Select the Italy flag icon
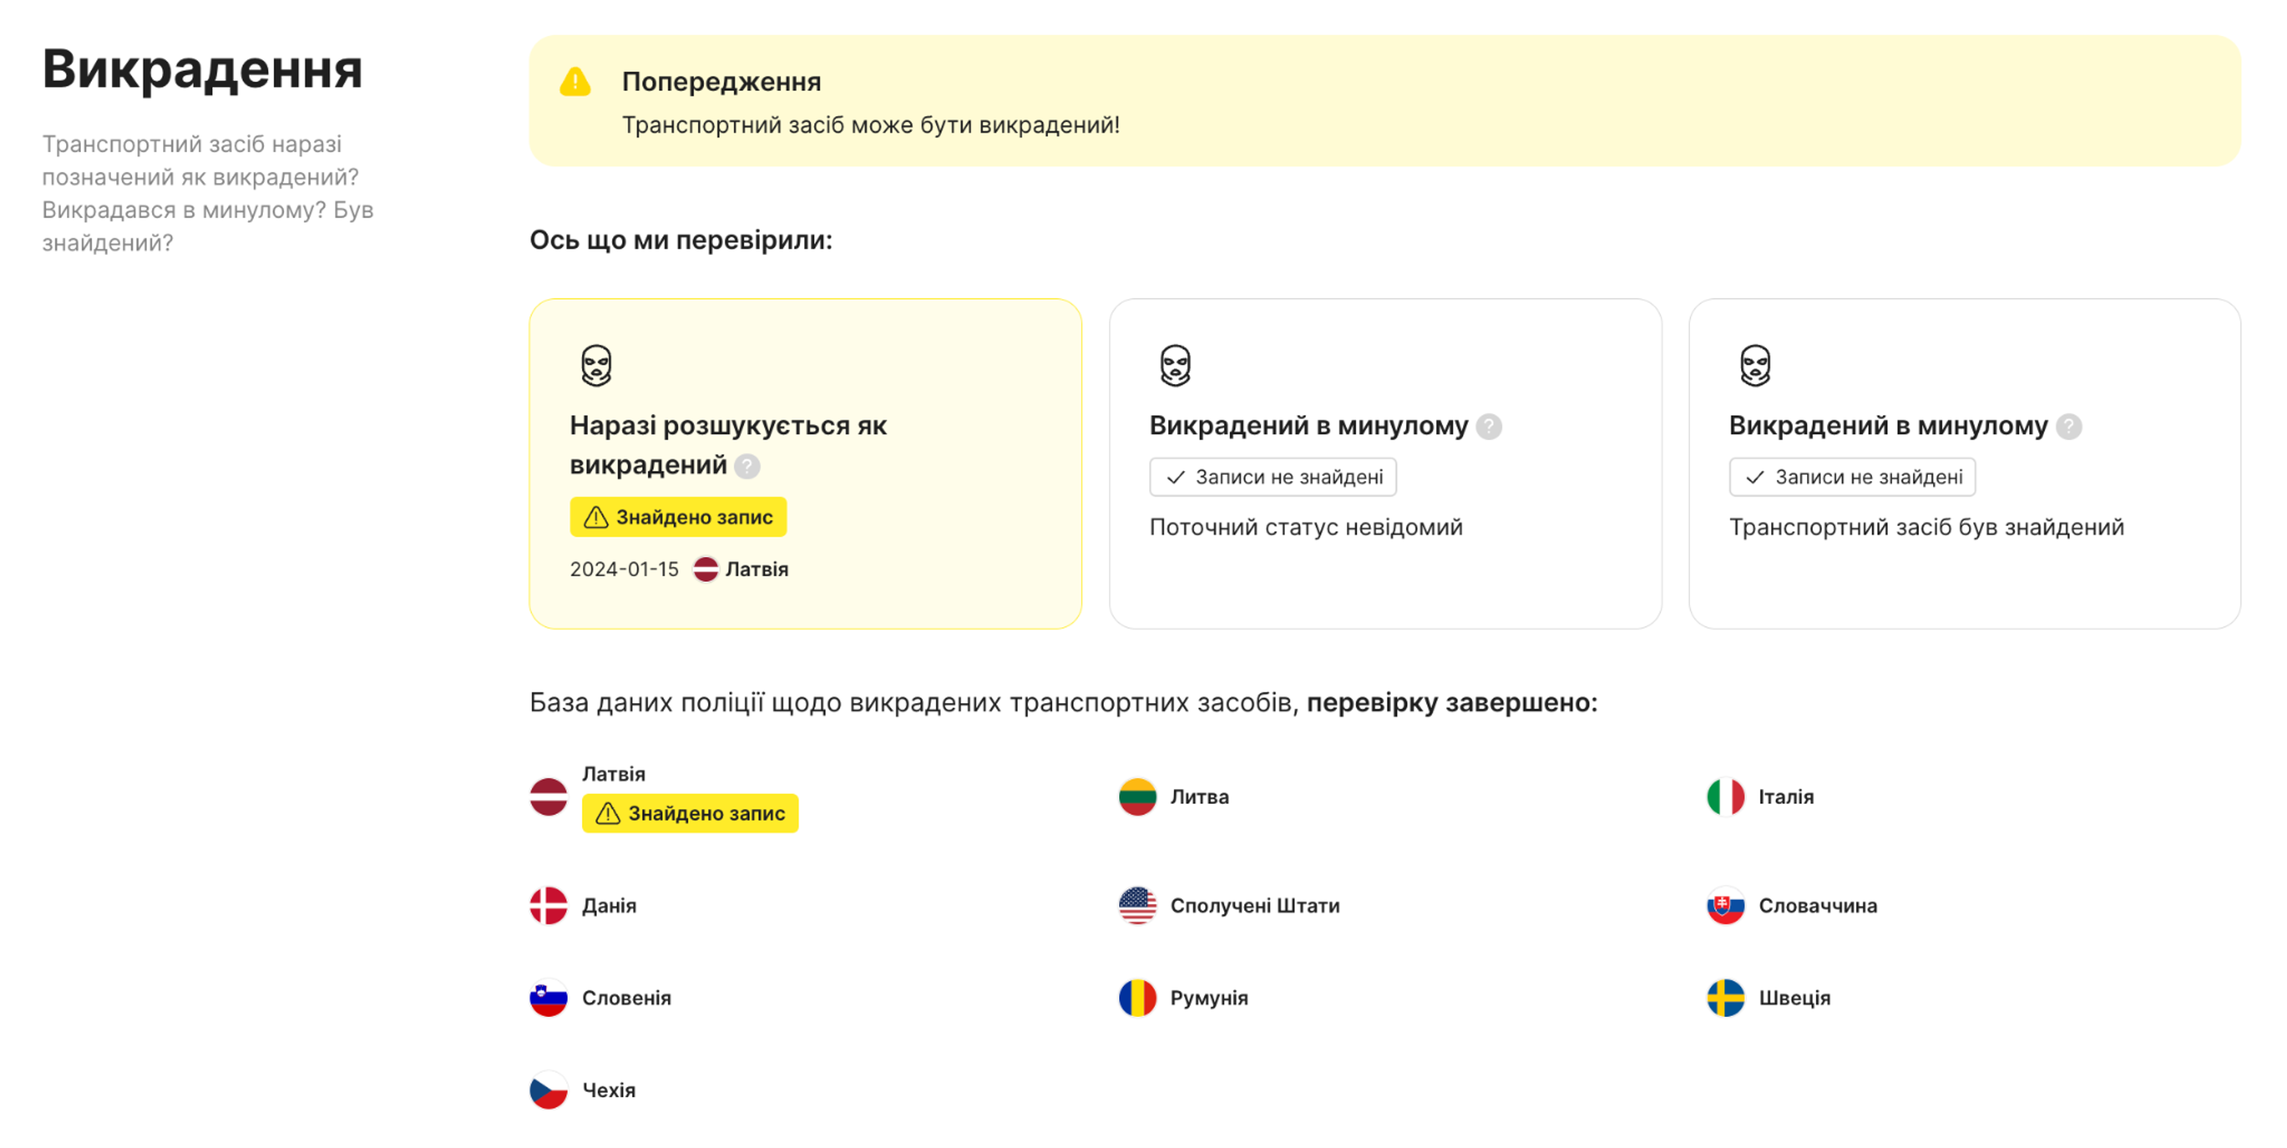This screenshot has width=2287, height=1148. point(1727,797)
